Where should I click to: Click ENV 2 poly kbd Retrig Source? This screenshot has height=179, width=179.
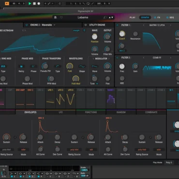tap(75, 149)
